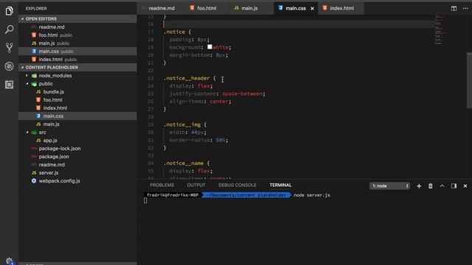Screen dimensions: 472x265
Task: Open the Debug view in the activity bar
Action: (x=9, y=66)
